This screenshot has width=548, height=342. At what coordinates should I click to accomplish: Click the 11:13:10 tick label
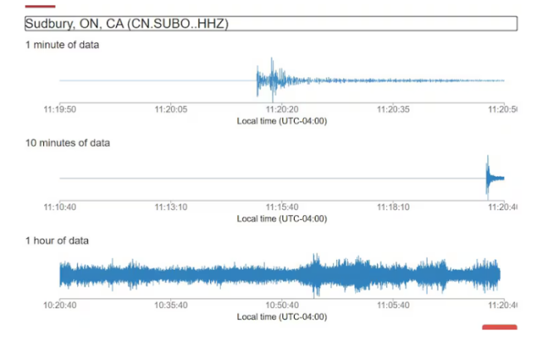171,207
